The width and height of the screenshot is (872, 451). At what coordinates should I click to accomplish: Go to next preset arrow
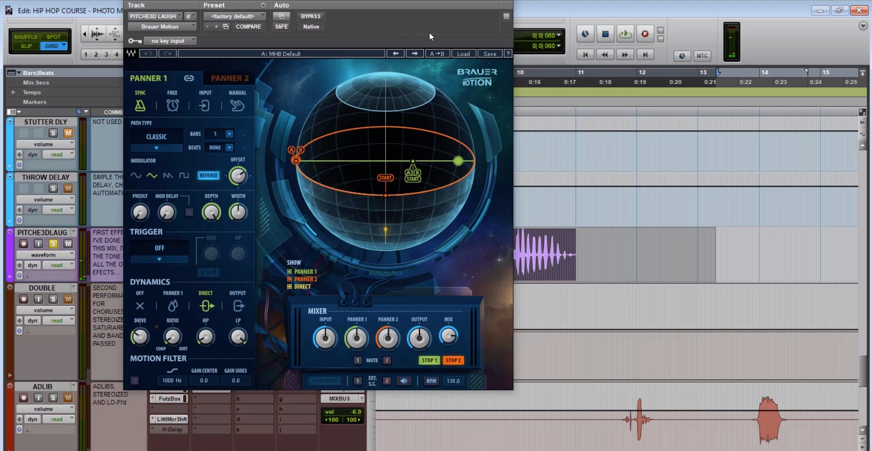click(x=415, y=53)
